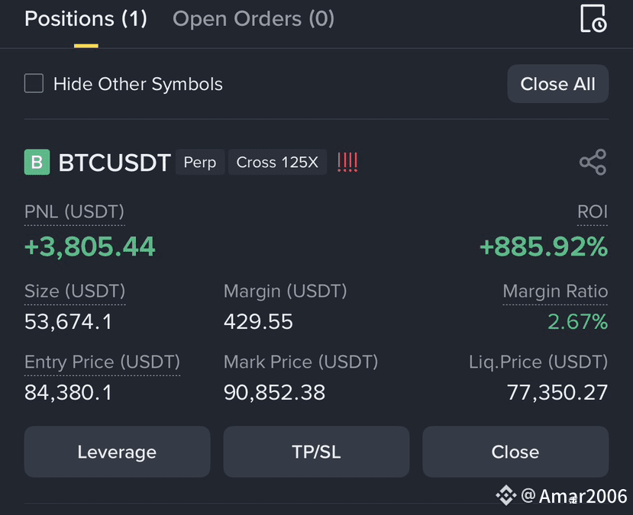Screen dimensions: 633x515
Task: Open the Leverage adjustment button
Action: coord(117,452)
